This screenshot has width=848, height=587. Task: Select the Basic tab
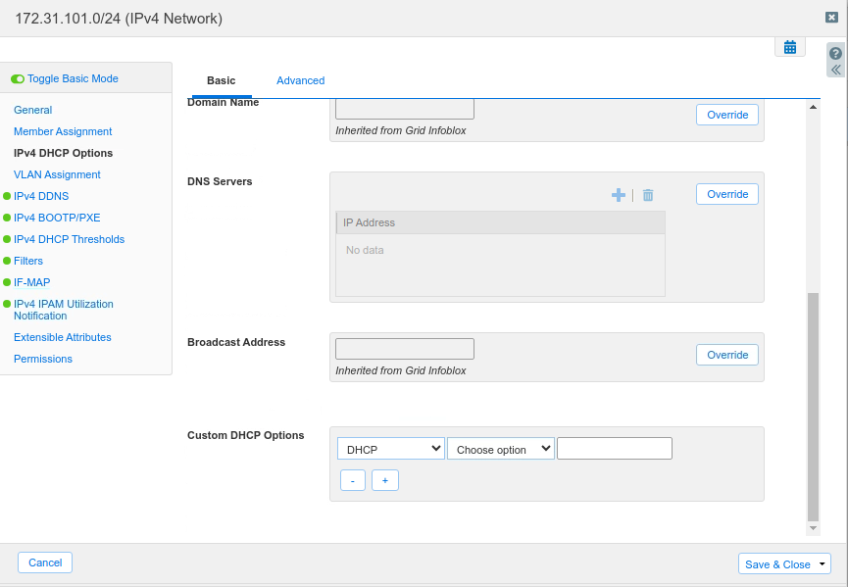tap(222, 80)
